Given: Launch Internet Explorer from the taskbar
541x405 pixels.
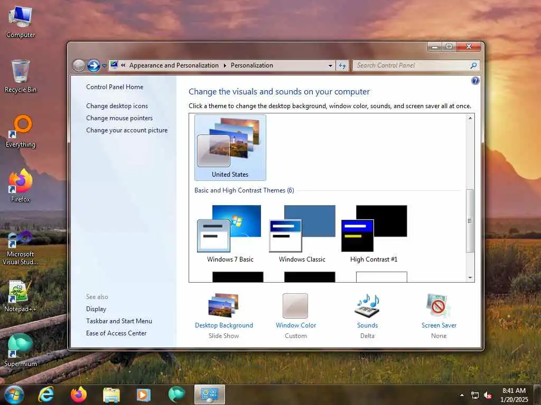Looking at the screenshot, I should (x=46, y=394).
